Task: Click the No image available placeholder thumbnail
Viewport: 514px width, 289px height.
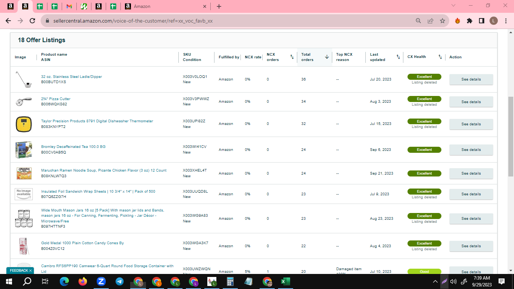Action: pyautogui.click(x=24, y=194)
